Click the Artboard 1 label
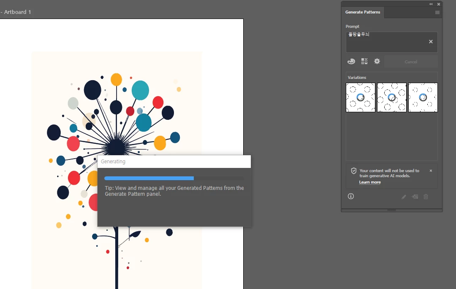456x289 pixels. [17, 12]
